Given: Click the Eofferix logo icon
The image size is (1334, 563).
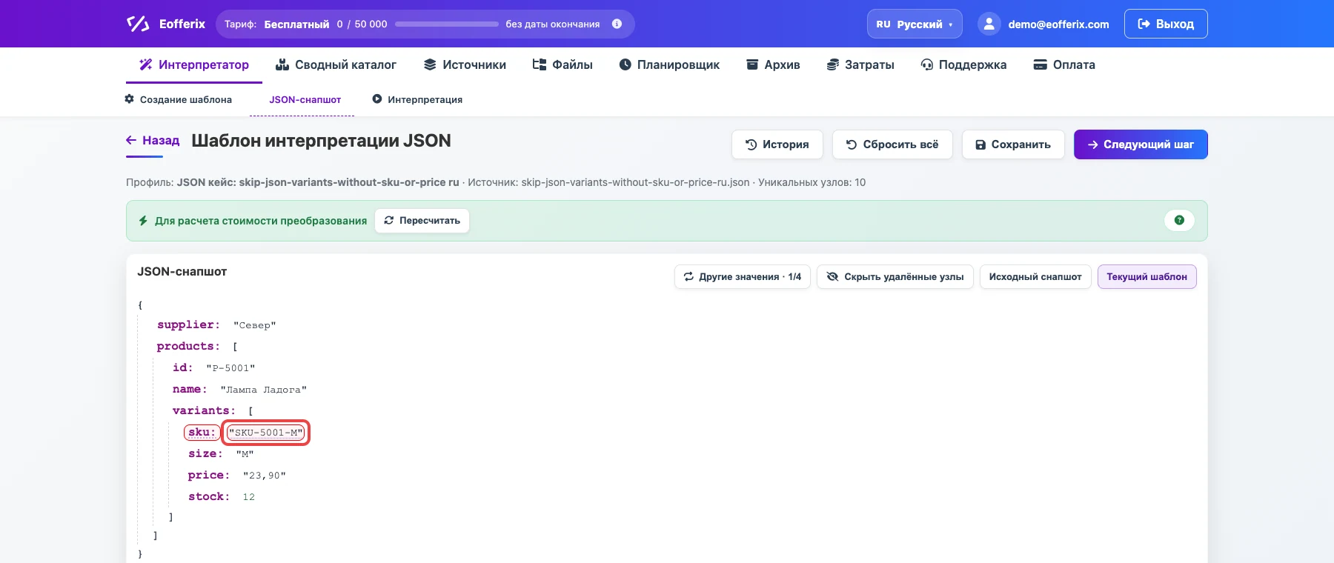Looking at the screenshot, I should pos(138,24).
